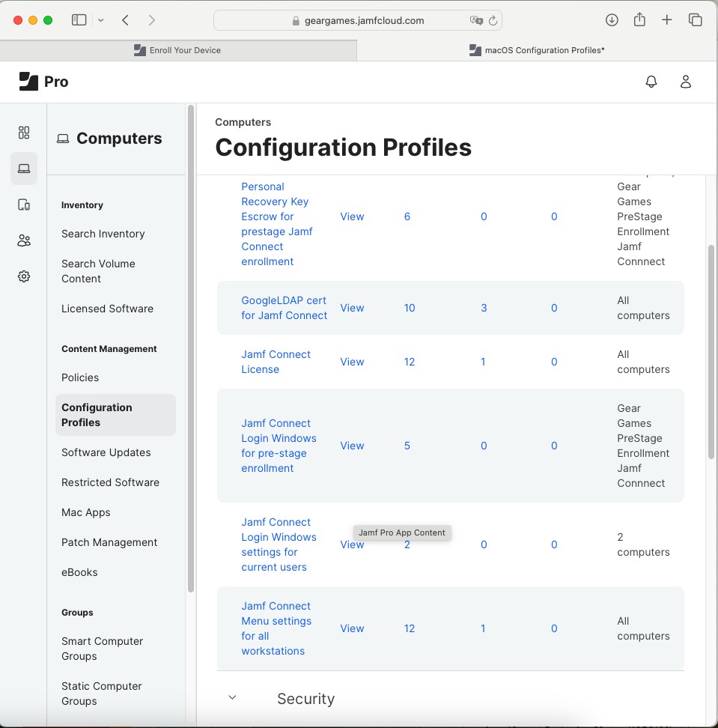Open the Users icon in left rail
This screenshot has height=728, width=718.
pyautogui.click(x=24, y=240)
